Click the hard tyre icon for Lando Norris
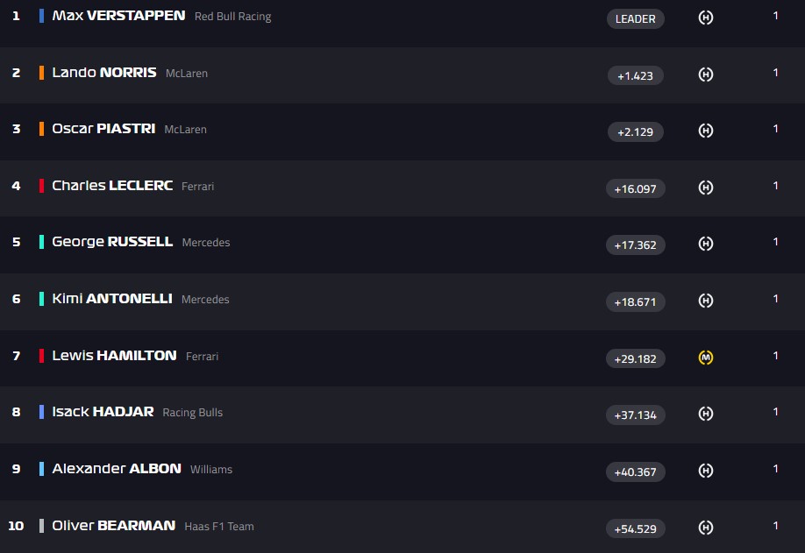The image size is (805, 553). [705, 74]
